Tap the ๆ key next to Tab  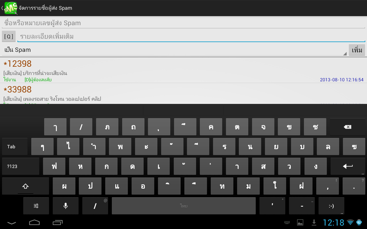42,147
